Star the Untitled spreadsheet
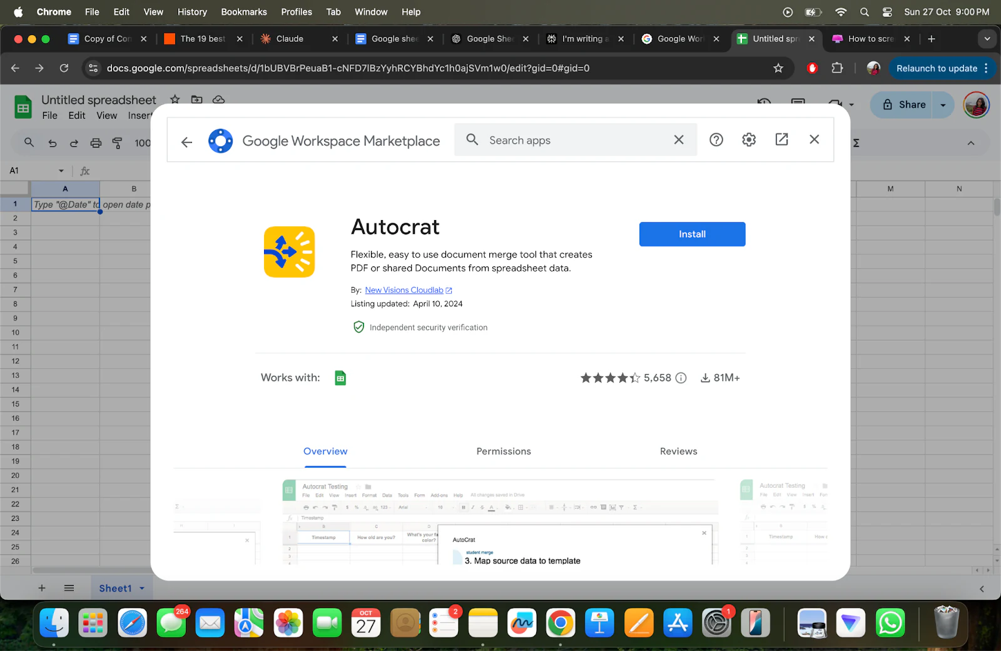1001x651 pixels. (175, 99)
